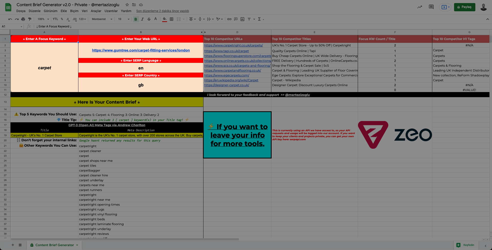This screenshot has width=492, height=250.
Task: Open the Veri menu
Action: (85, 11)
